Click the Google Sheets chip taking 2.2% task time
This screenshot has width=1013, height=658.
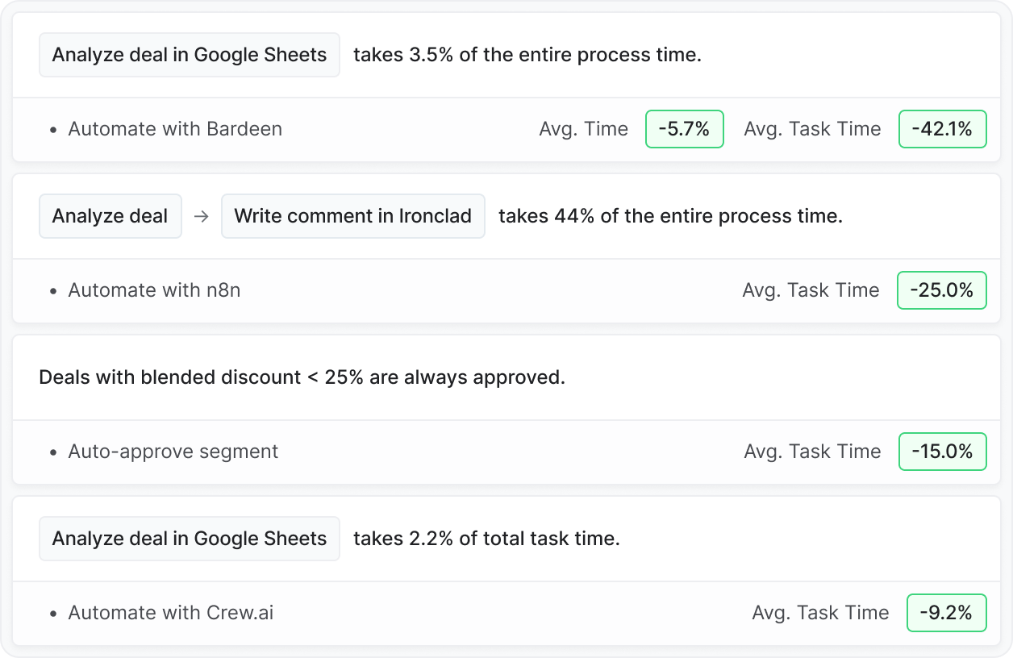click(x=190, y=539)
